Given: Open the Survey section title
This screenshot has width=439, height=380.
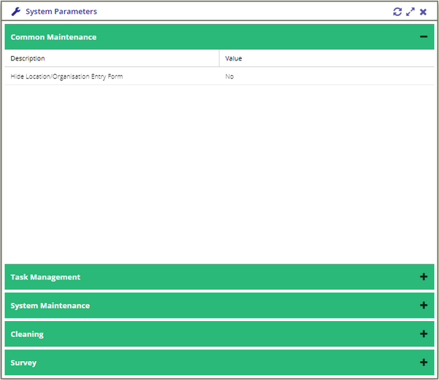Looking at the screenshot, I should (23, 363).
